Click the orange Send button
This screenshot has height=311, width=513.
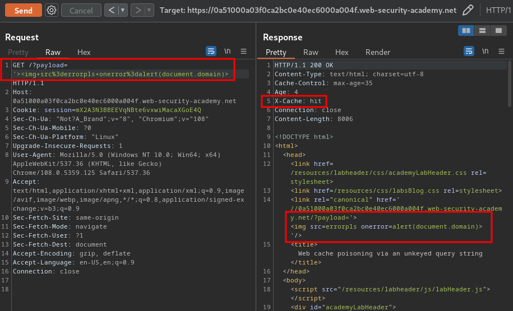[x=23, y=11]
